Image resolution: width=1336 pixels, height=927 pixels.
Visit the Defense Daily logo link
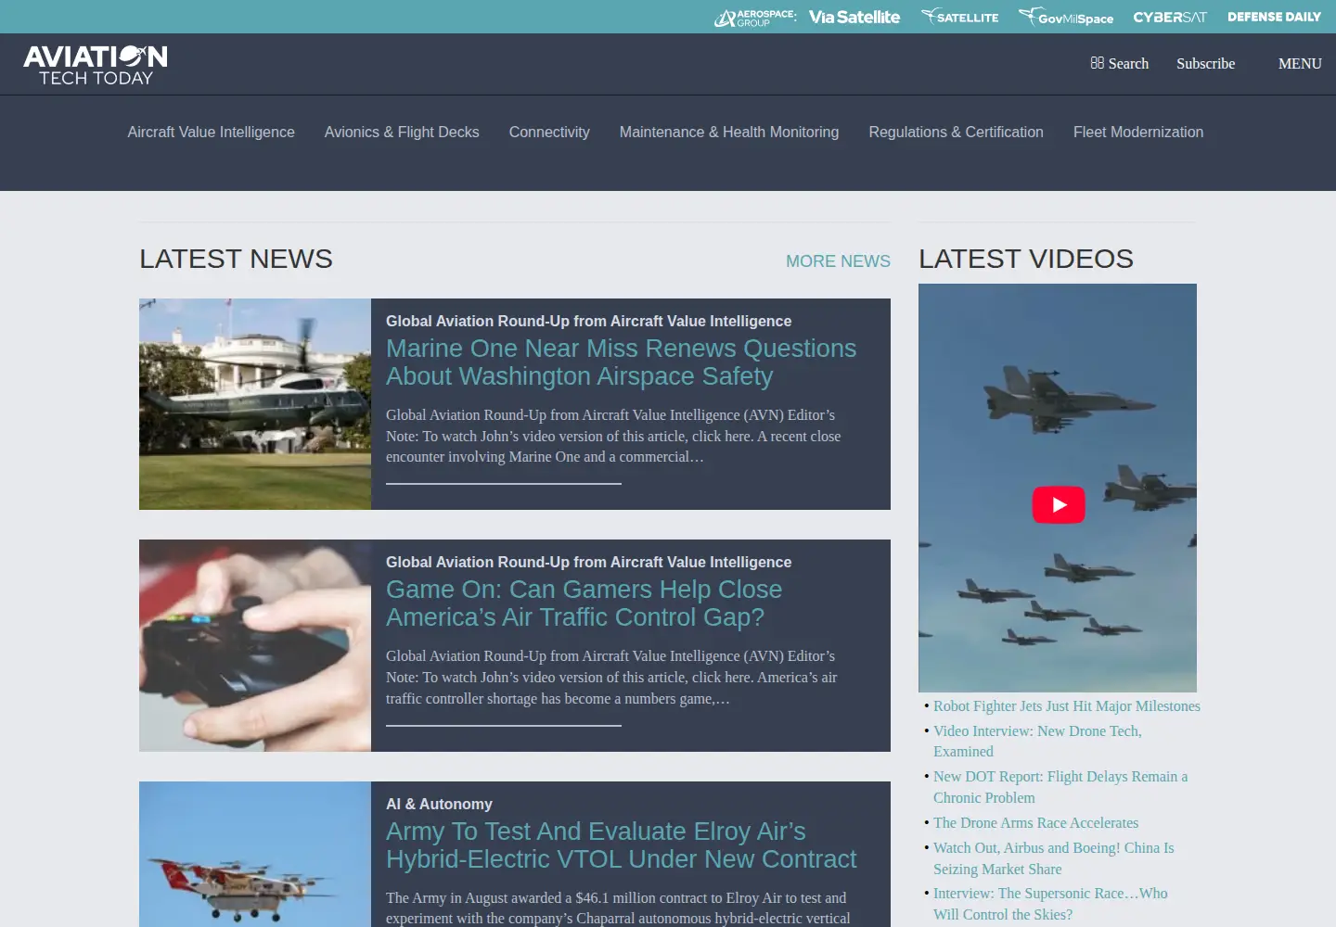1274,17
